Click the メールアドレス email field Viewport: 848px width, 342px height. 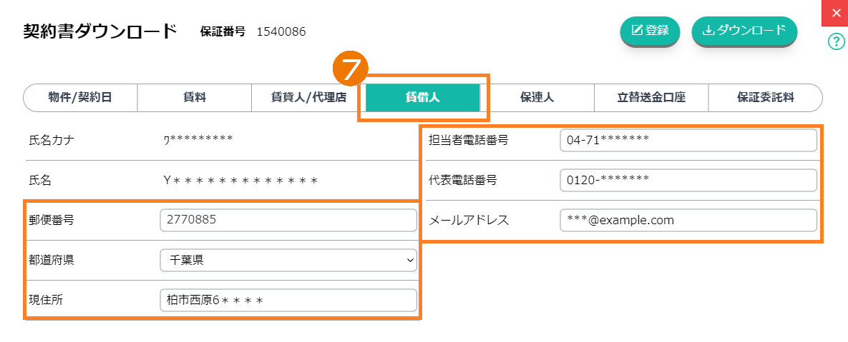pos(688,221)
